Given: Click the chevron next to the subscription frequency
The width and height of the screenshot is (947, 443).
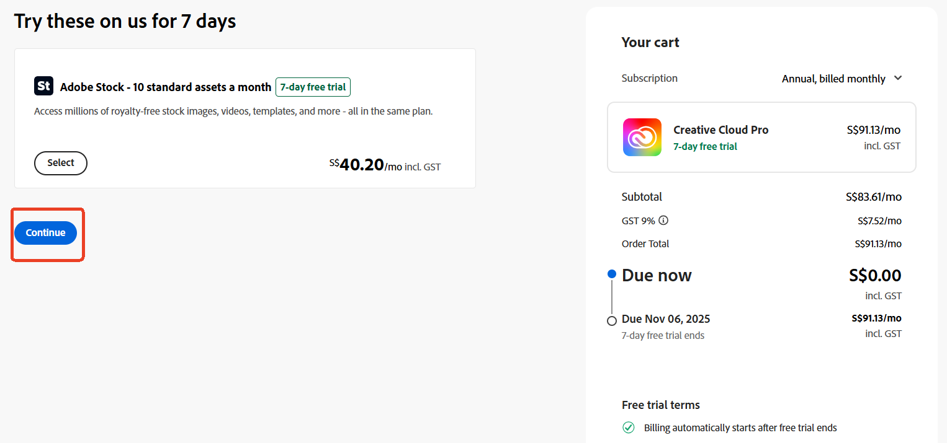Looking at the screenshot, I should pos(898,79).
